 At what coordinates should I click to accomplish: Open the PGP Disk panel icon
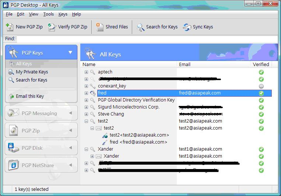[13, 148]
